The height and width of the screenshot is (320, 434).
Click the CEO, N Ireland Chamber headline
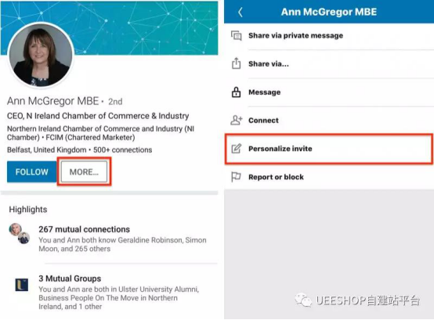pyautogui.click(x=98, y=116)
